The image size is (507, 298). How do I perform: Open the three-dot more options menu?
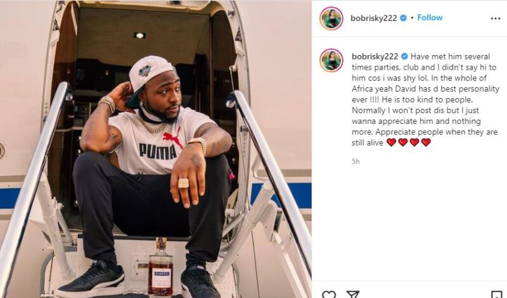(496, 19)
